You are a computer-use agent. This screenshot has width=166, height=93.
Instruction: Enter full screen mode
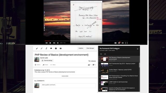[x=126, y=43]
